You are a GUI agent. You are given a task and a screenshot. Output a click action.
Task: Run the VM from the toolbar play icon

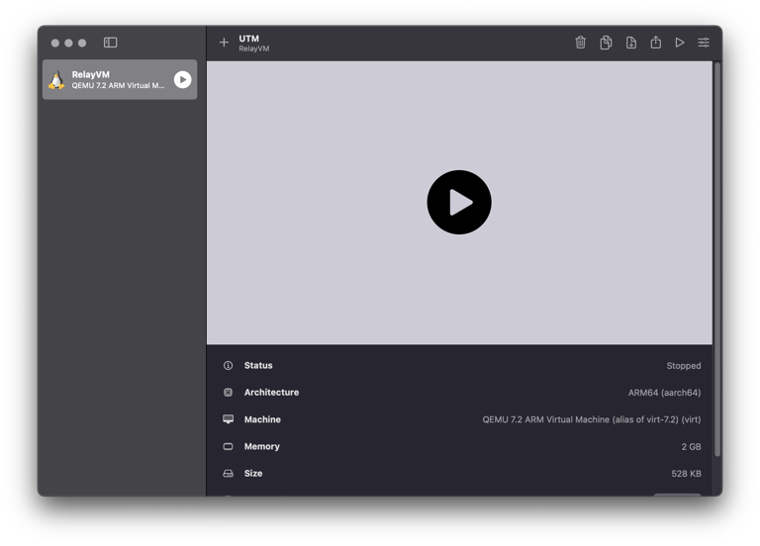coord(680,43)
